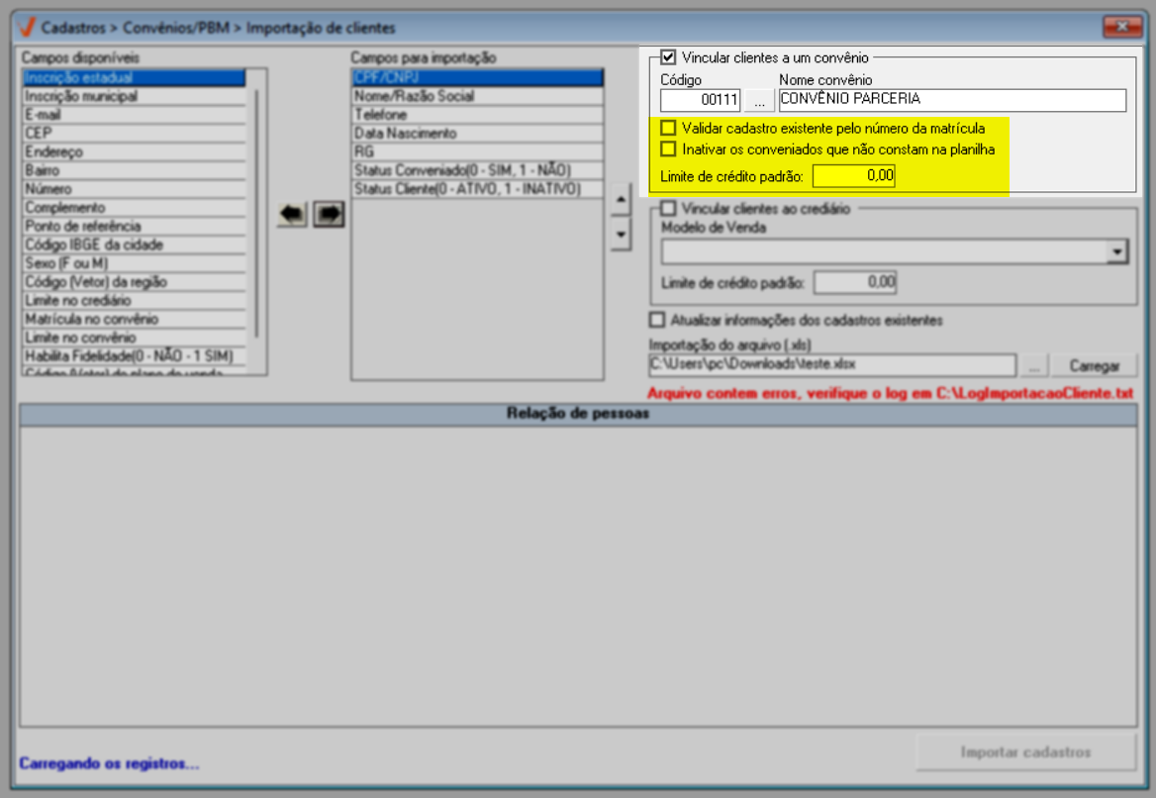The height and width of the screenshot is (798, 1156).
Task: Select Ponto de referência field
Action: coord(135,226)
